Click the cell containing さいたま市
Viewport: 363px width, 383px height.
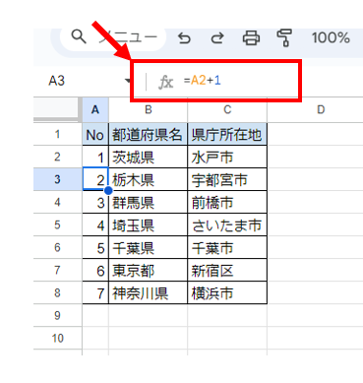pyautogui.click(x=227, y=224)
